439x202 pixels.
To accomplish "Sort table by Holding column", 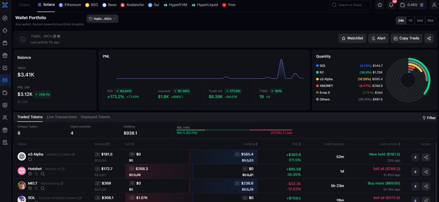I will point(251,144).
